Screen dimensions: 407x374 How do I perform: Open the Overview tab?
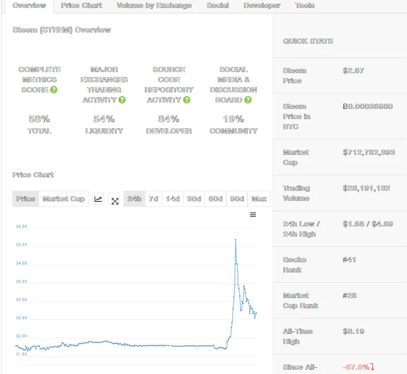pyautogui.click(x=29, y=5)
